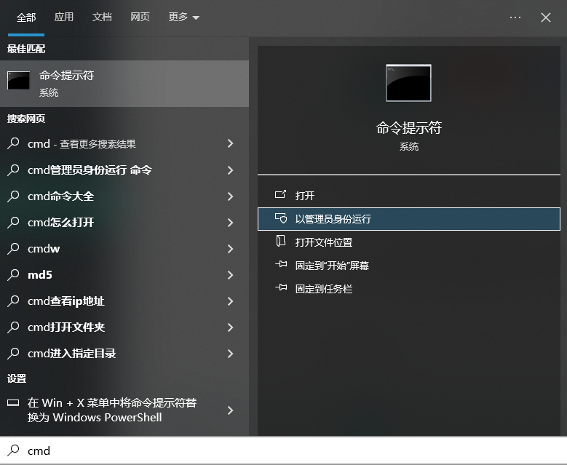Click the magnifier icon in the search box
This screenshot has height=465, width=567.
point(13,450)
